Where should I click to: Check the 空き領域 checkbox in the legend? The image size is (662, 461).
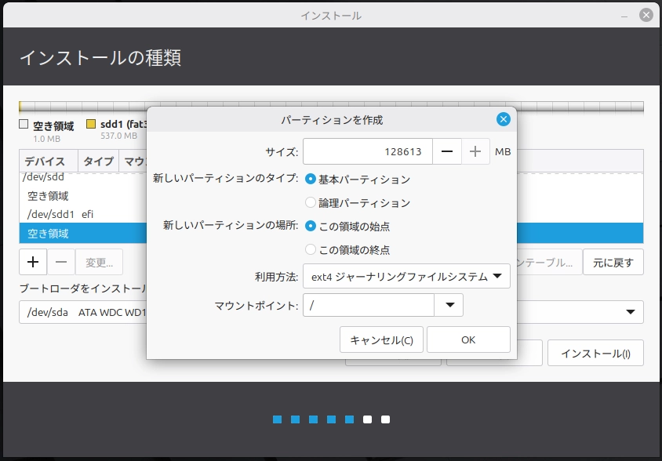tap(22, 123)
